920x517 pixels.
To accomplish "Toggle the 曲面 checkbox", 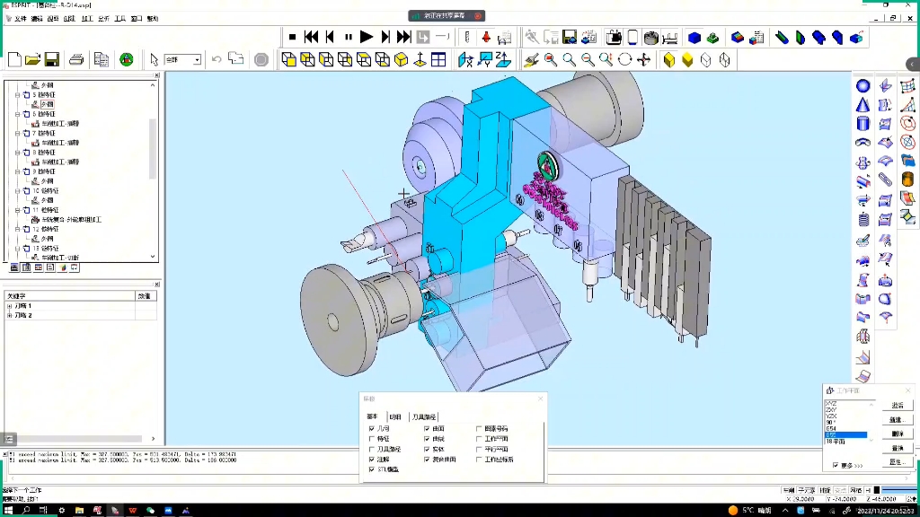I will (427, 428).
